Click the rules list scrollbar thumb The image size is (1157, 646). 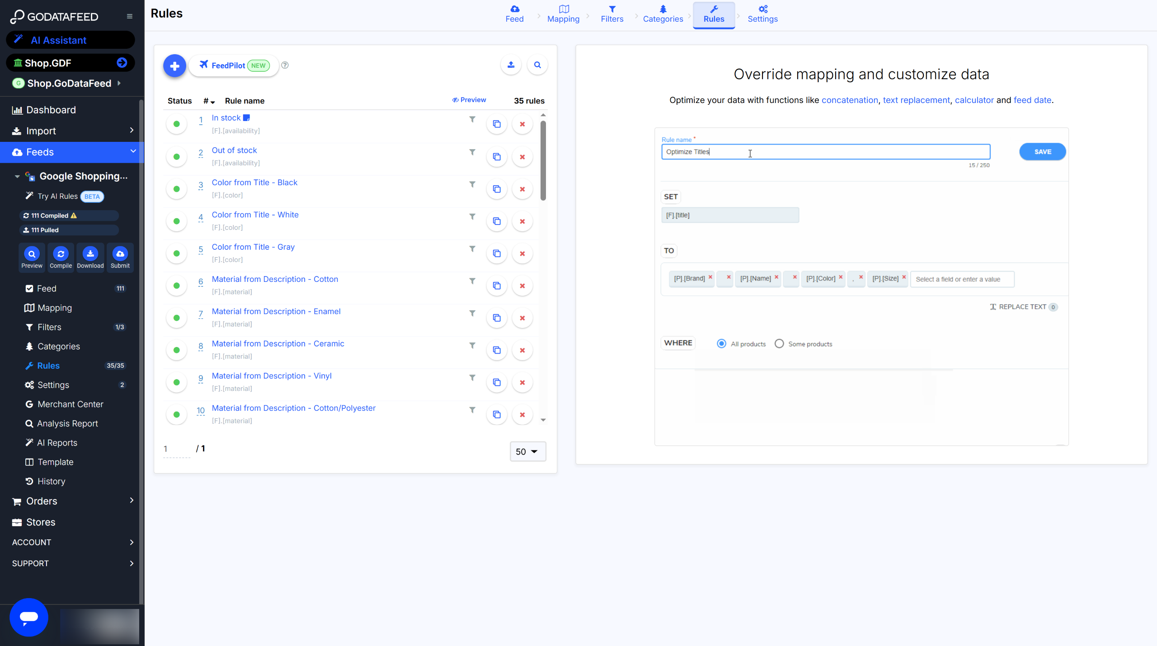(543, 160)
